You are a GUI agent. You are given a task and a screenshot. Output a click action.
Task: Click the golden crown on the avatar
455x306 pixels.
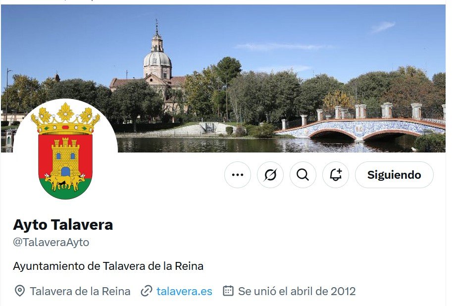click(x=65, y=118)
